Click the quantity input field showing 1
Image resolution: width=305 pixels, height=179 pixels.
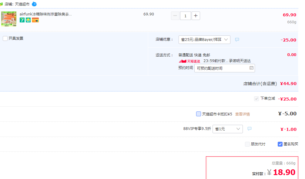coord(185,16)
